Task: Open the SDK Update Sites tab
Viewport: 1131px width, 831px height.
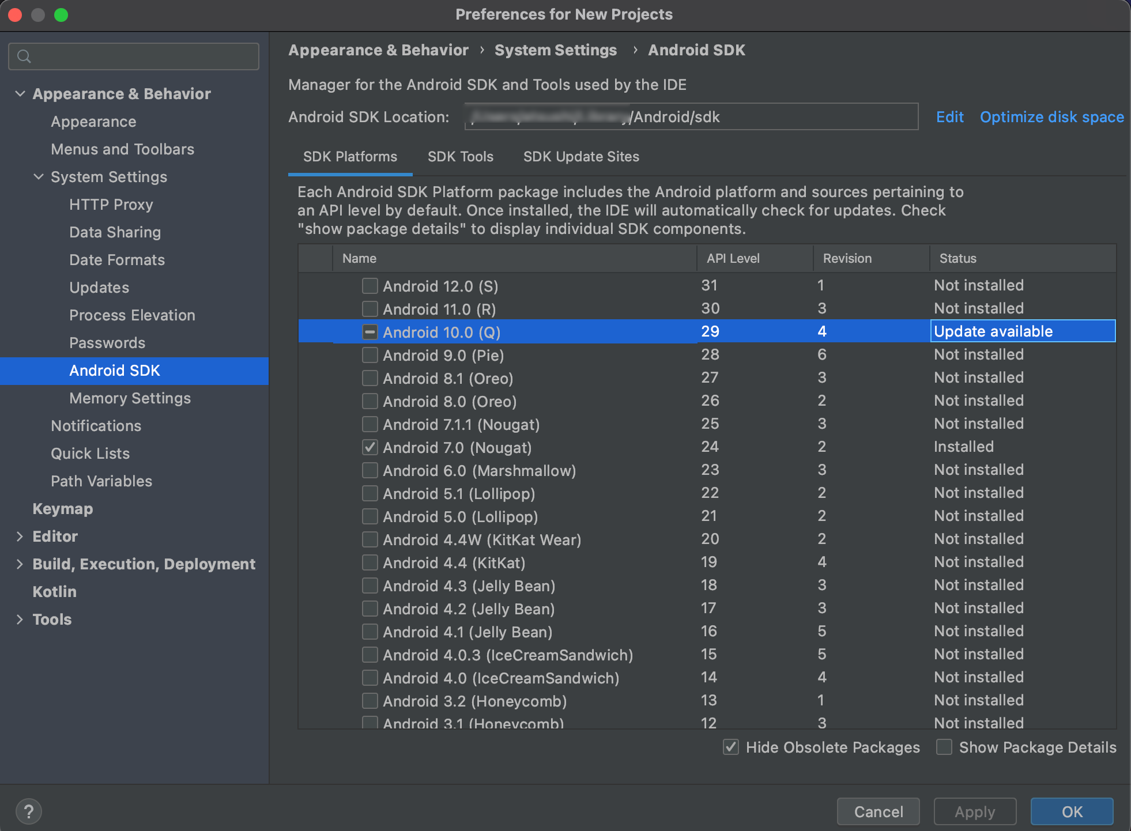Action: 580,157
